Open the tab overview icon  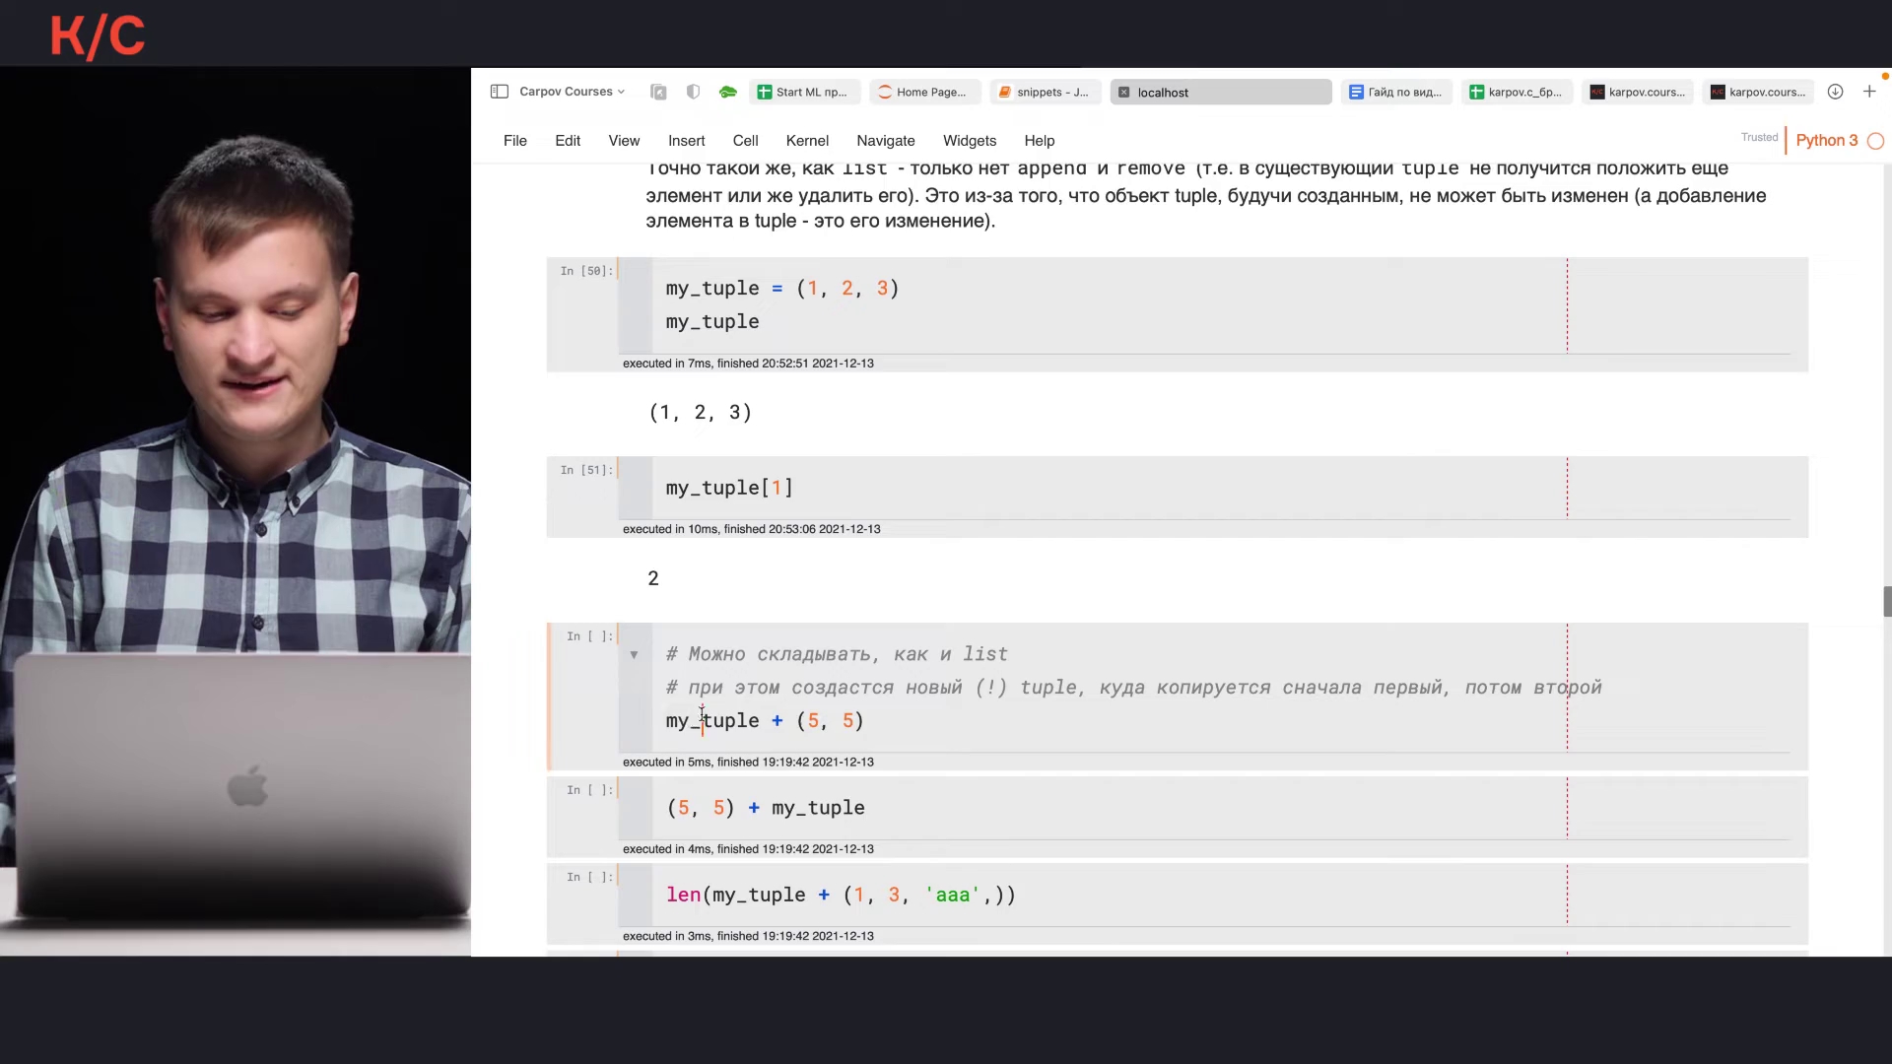pos(658,92)
